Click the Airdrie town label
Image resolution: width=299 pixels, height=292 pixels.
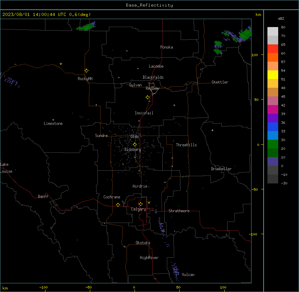coord(140,186)
